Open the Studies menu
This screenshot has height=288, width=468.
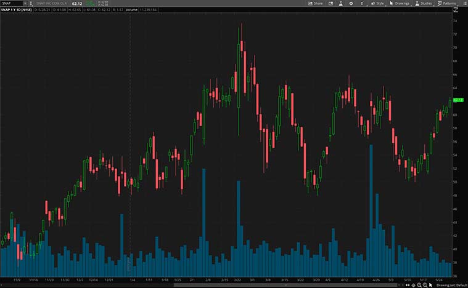click(424, 3)
